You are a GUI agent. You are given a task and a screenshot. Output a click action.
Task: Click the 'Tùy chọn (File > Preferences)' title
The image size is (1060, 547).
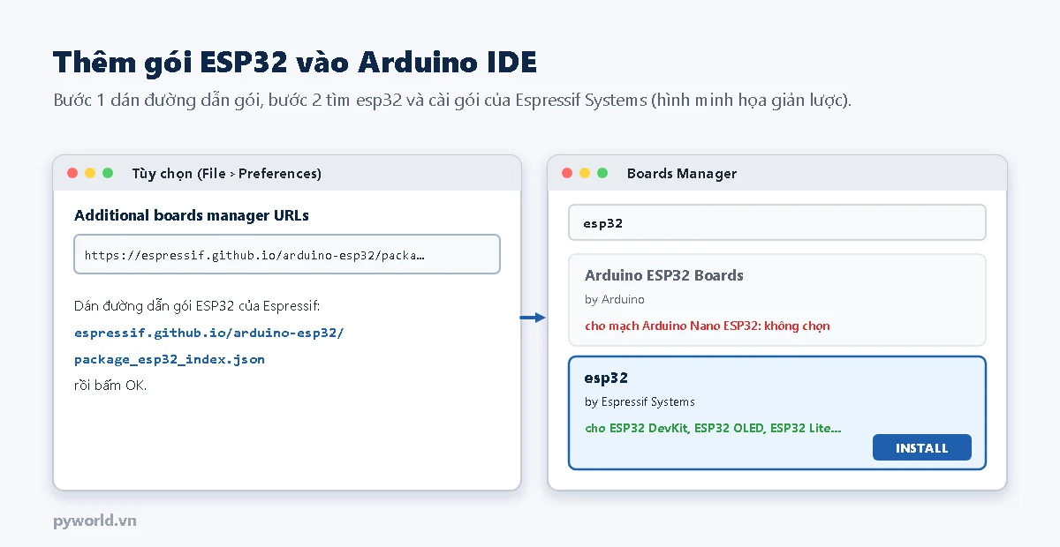(x=226, y=174)
